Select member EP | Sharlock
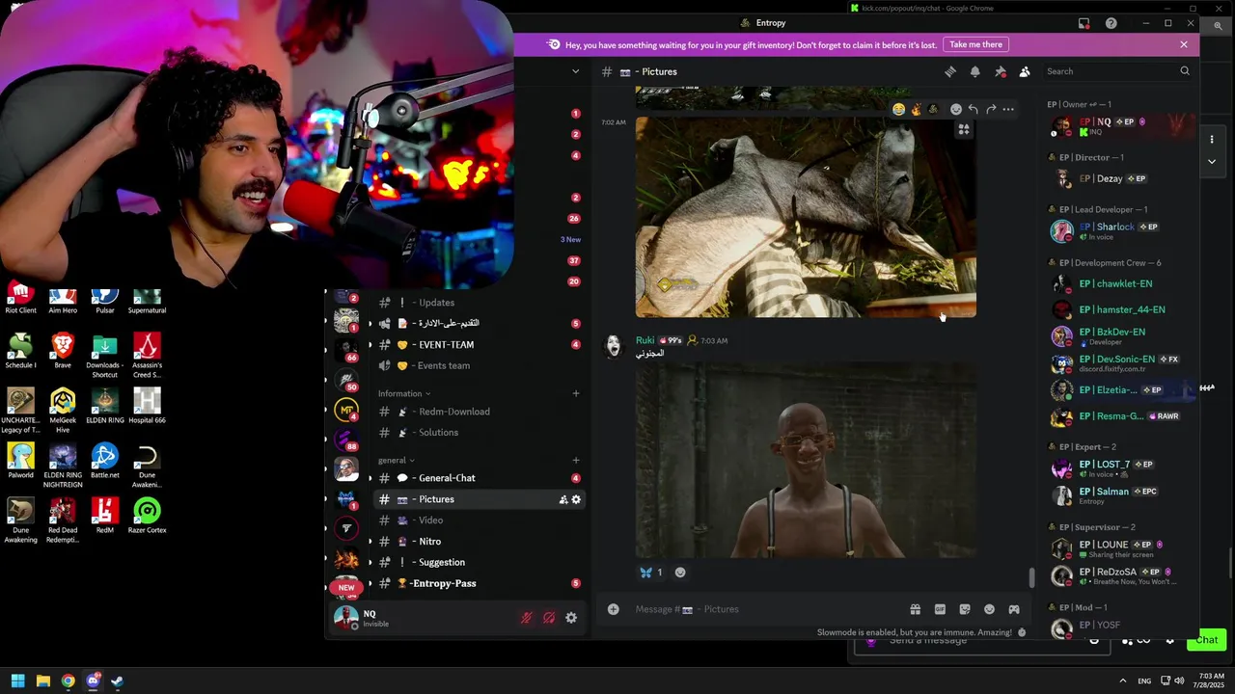Screen dimensions: 1235x694 1120,230
